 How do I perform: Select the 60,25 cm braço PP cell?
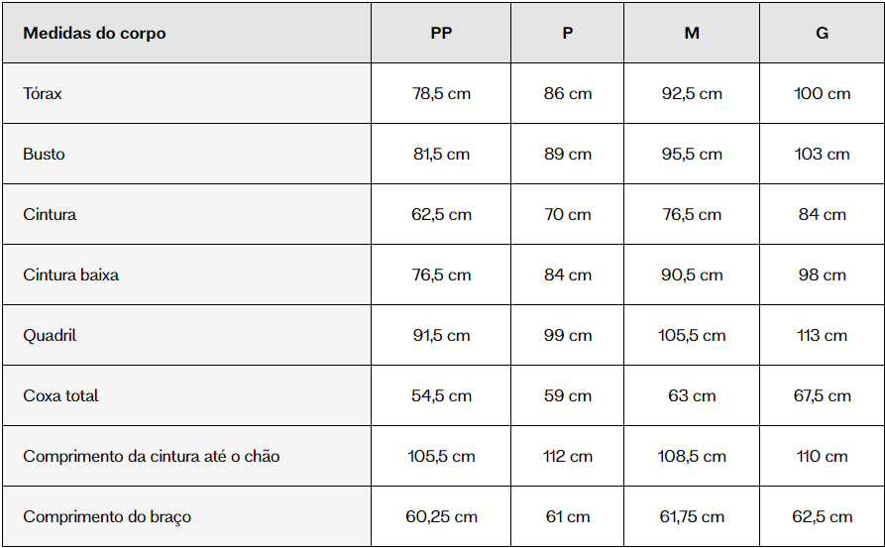pyautogui.click(x=441, y=516)
